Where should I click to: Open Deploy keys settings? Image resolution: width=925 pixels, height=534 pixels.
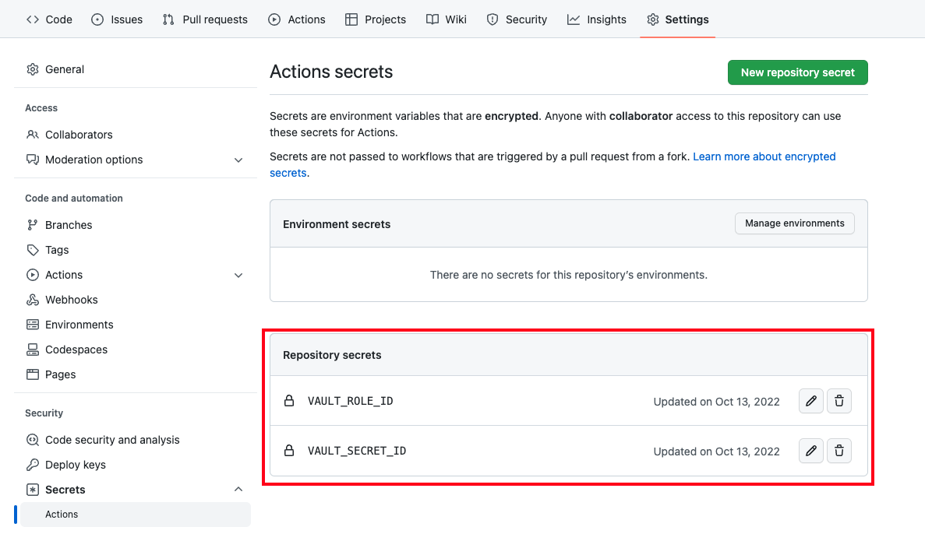pos(73,464)
